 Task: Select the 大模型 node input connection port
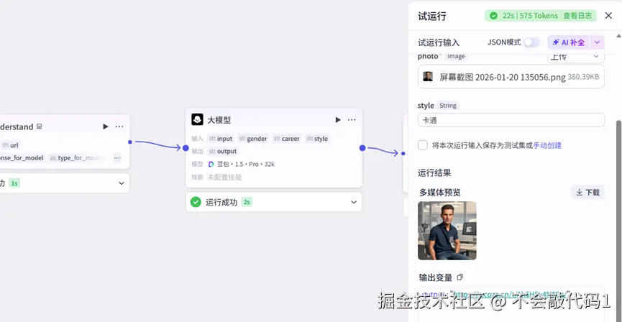click(x=186, y=148)
